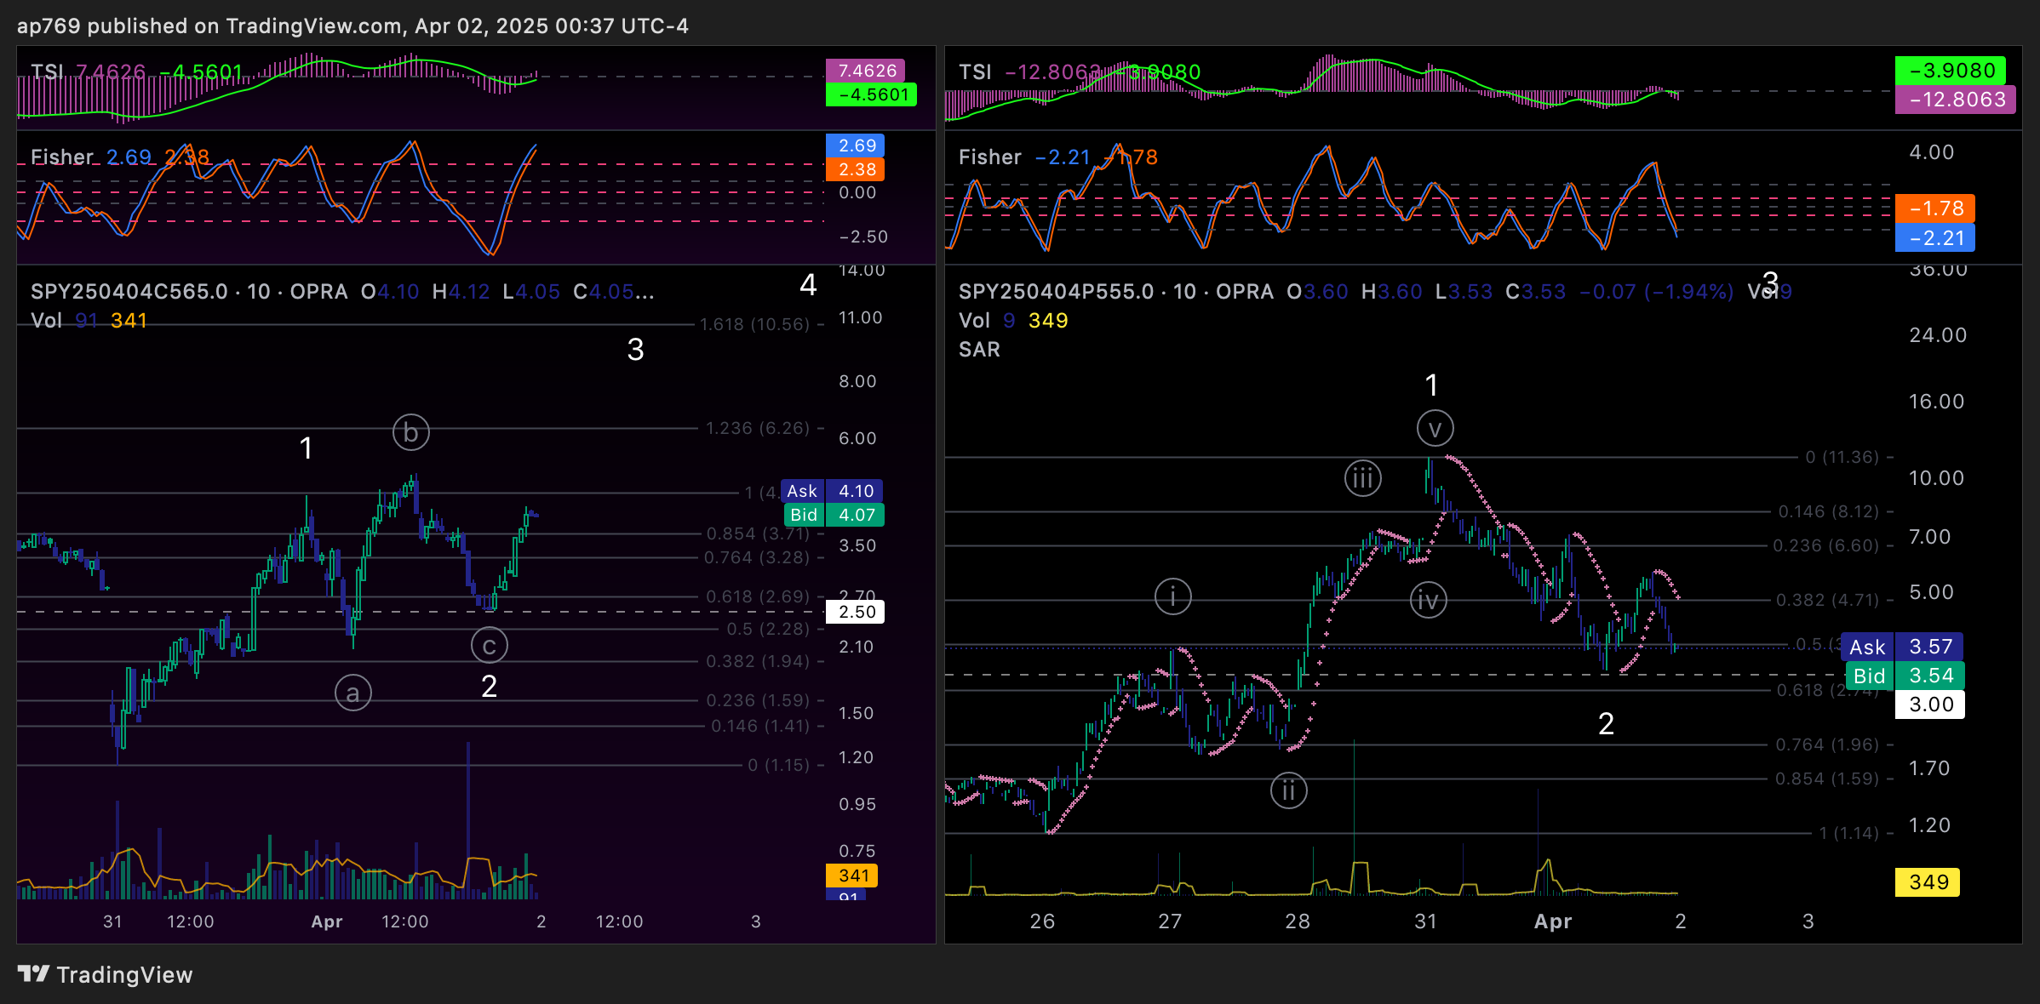The image size is (2040, 1004).
Task: Click the Bid 3.54 price label
Action: (x=1905, y=676)
